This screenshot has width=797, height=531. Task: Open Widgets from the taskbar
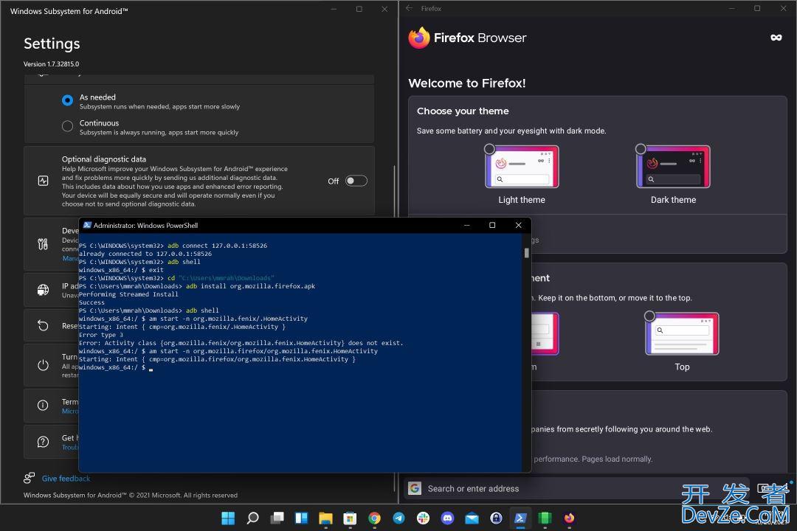(301, 518)
